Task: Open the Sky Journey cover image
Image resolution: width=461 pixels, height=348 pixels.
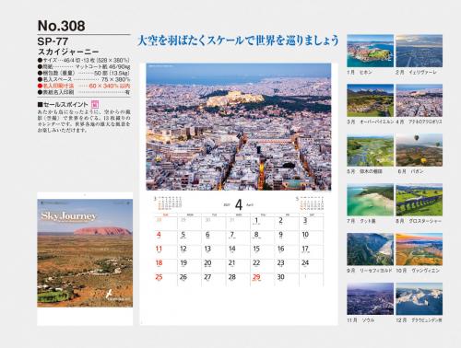Action: point(85,253)
